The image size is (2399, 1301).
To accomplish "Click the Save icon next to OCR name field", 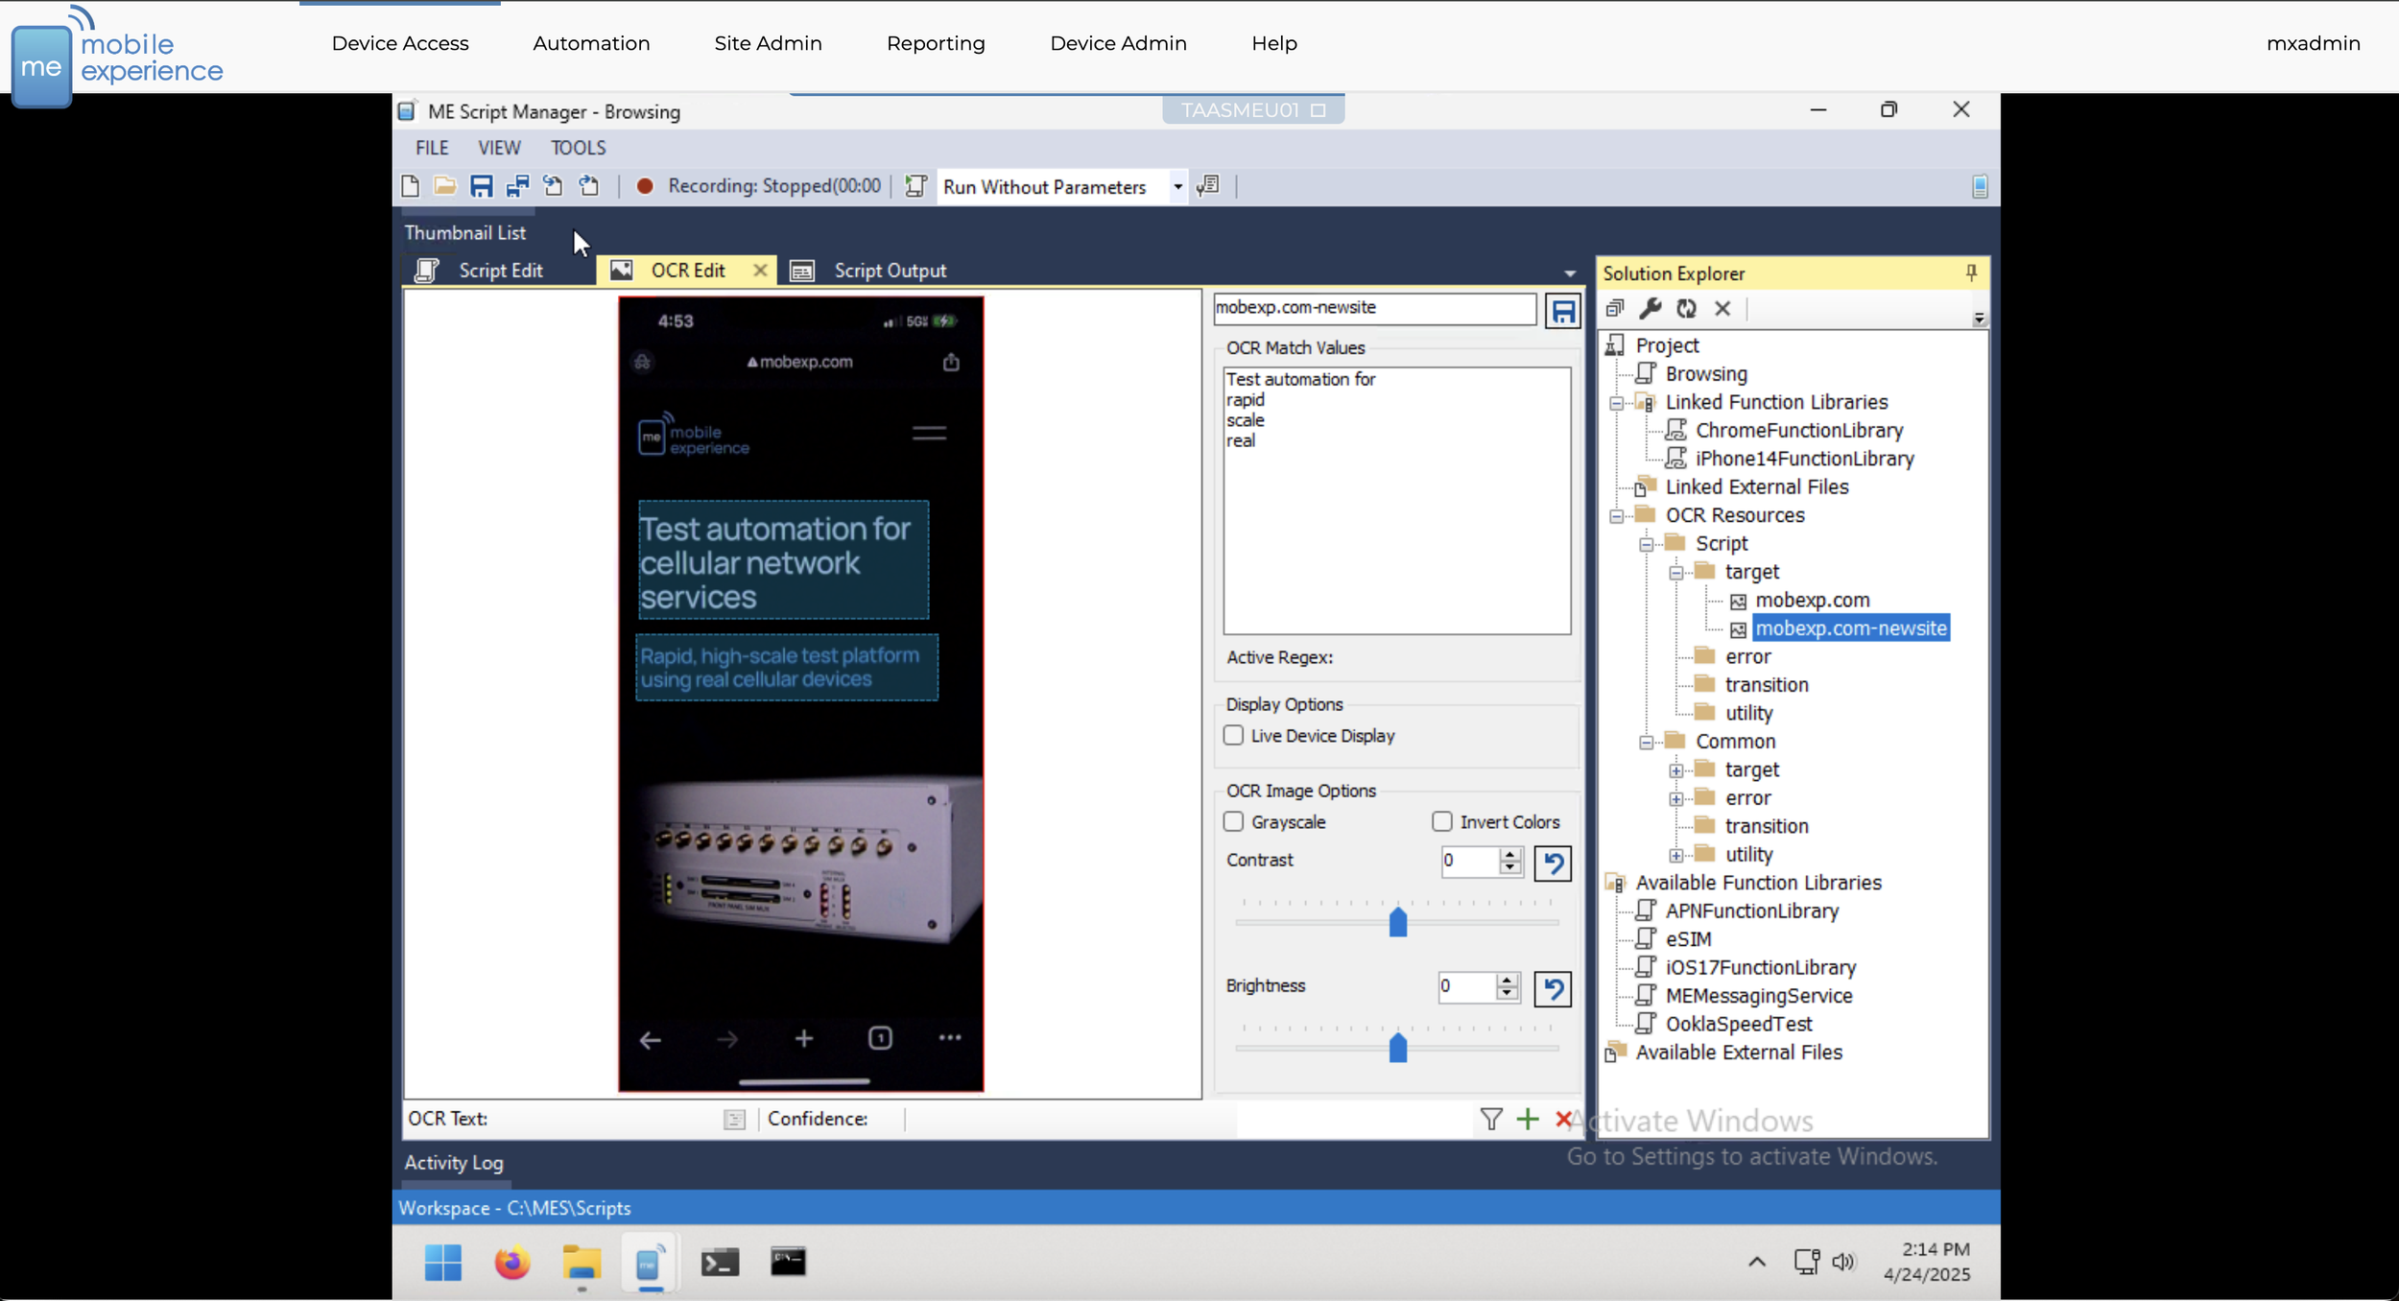I will [1562, 311].
